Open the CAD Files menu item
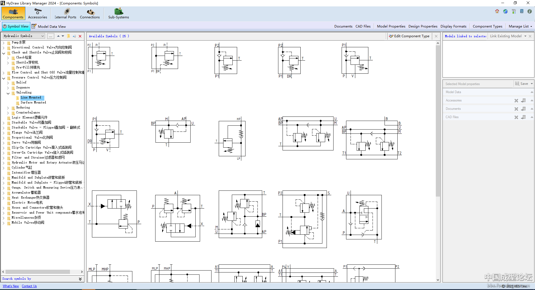 coord(363,26)
